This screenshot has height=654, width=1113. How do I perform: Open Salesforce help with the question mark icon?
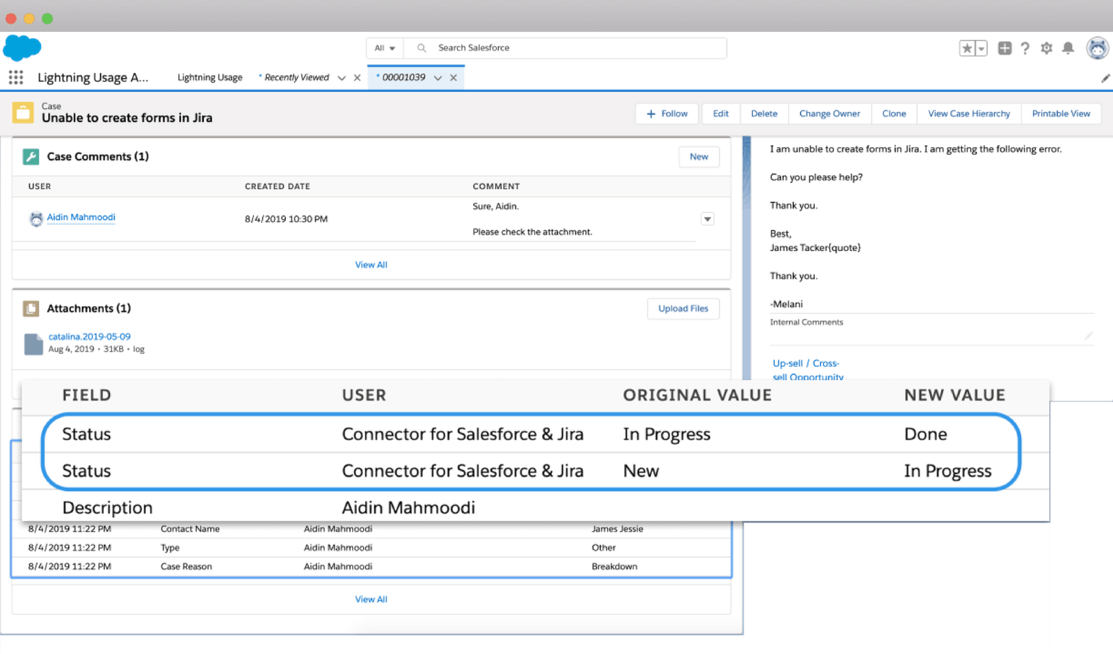(x=1025, y=48)
